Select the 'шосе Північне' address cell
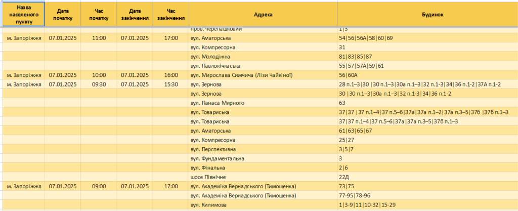 (263, 177)
